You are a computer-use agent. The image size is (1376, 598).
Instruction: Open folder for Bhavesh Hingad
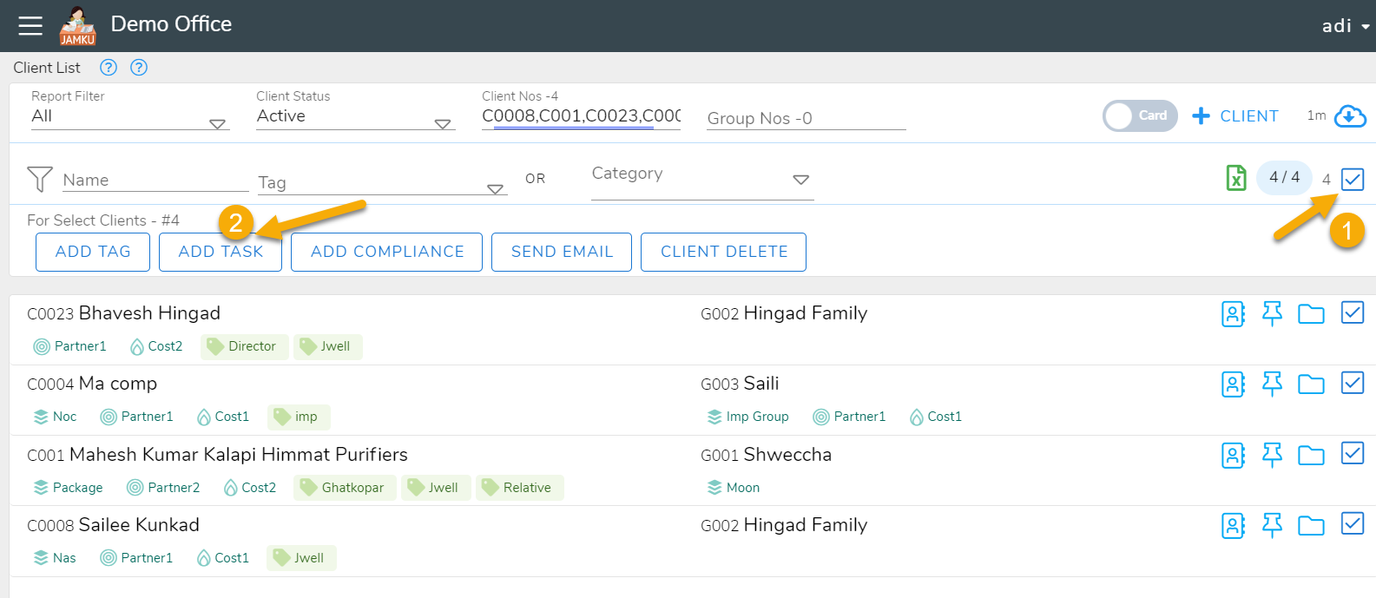1311,313
